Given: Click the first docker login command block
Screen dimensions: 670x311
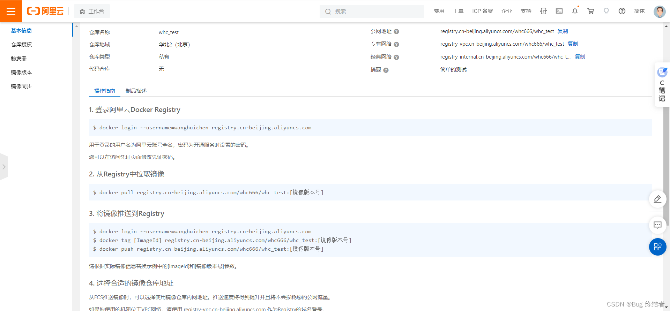Looking at the screenshot, I should [x=371, y=128].
